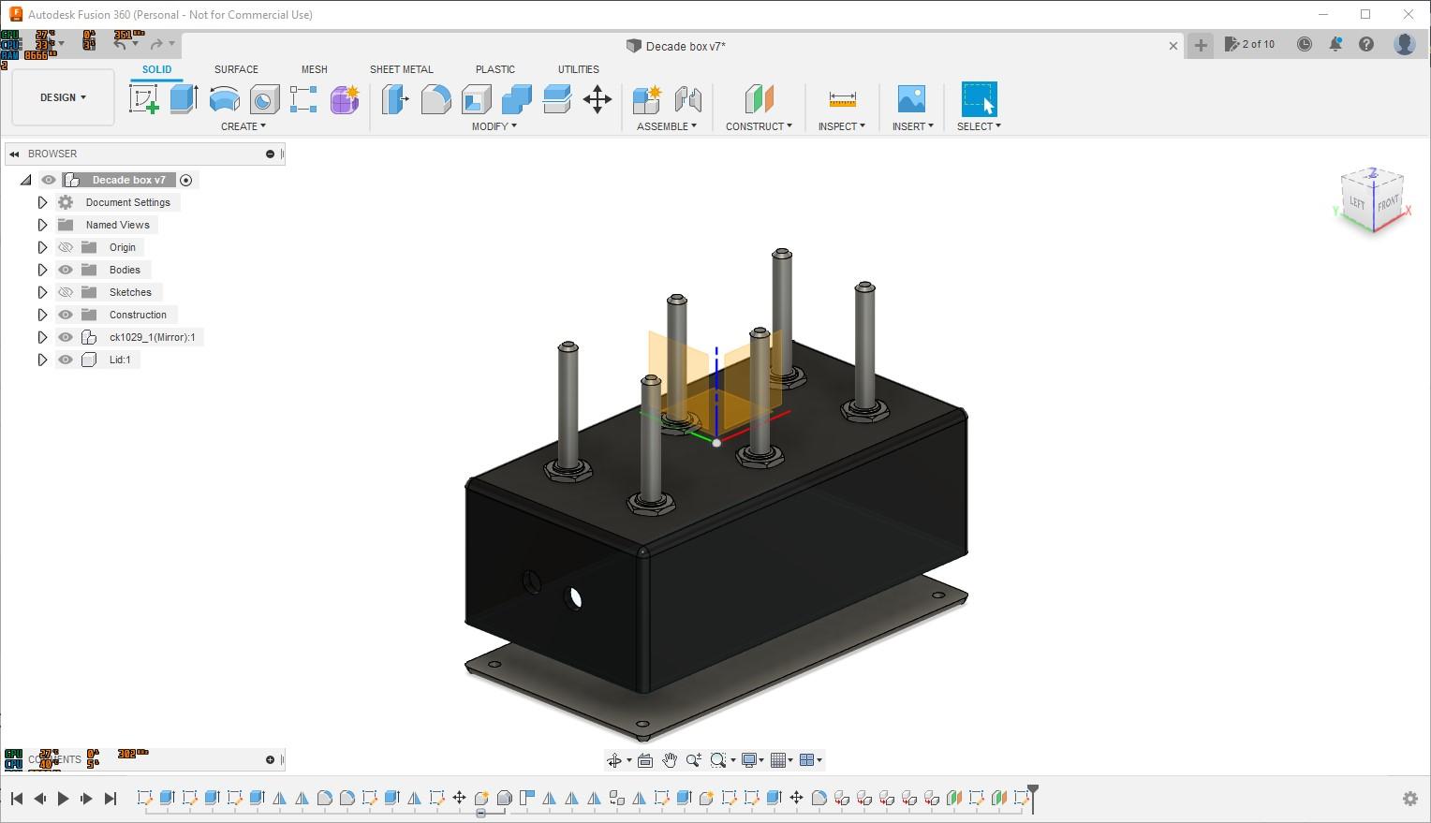Open the DESIGN workspace dropdown

pyautogui.click(x=63, y=97)
